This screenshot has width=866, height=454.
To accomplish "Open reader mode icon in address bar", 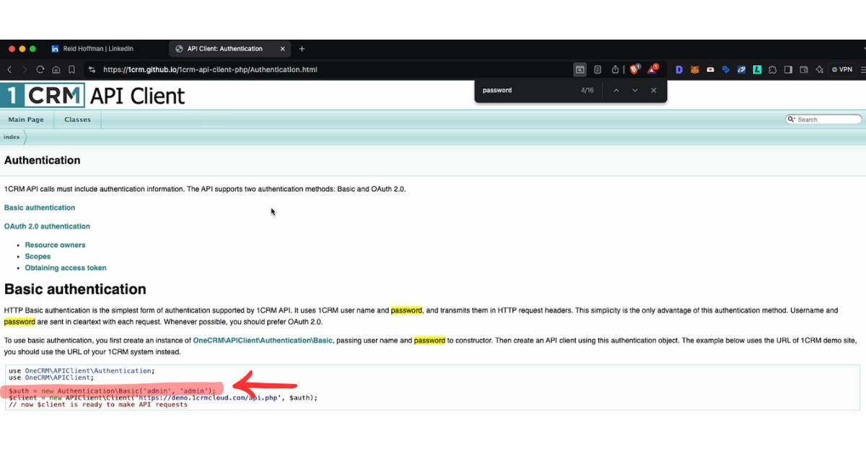I will click(598, 70).
